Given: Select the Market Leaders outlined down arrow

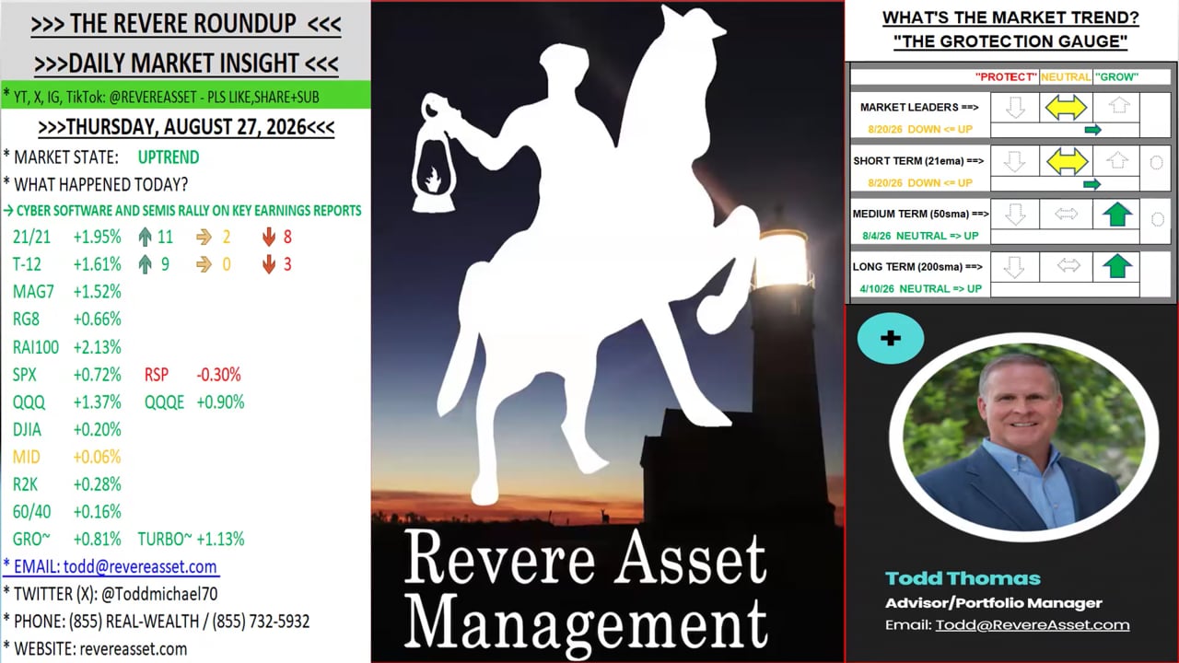Looking at the screenshot, I should pos(1015,107).
